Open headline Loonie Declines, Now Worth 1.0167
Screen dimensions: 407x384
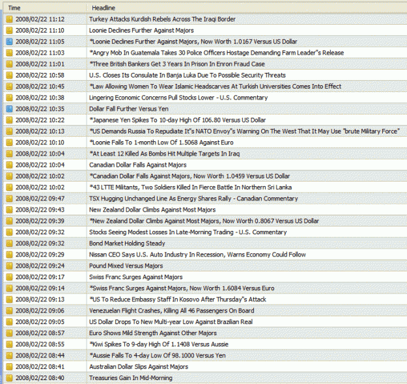(193, 42)
